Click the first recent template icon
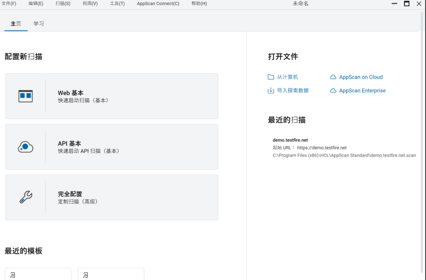 tap(12, 275)
